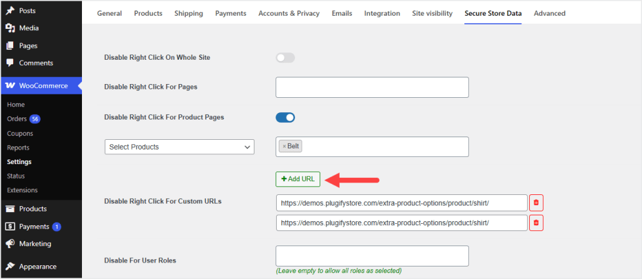Click the Add URL button
642x279 pixels.
point(298,179)
